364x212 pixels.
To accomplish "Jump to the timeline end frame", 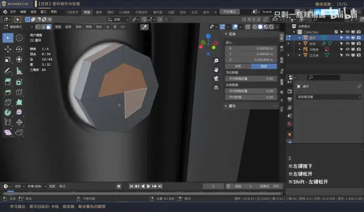I will [x=160, y=186].
